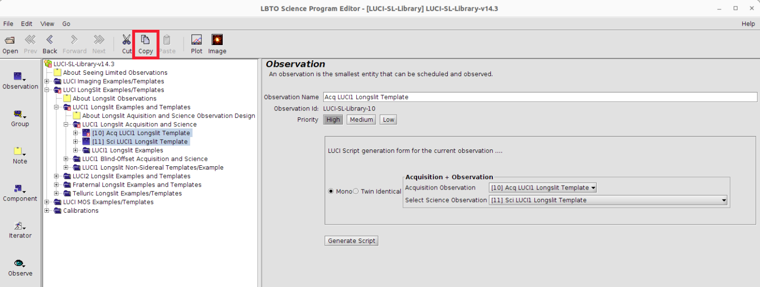Open the Acquisition Observation dropdown
The width and height of the screenshot is (760, 287).
[543, 188]
